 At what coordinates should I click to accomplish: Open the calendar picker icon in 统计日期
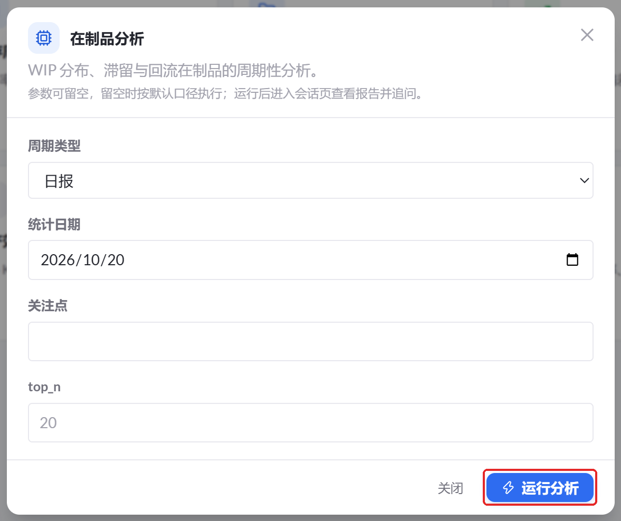pos(572,259)
